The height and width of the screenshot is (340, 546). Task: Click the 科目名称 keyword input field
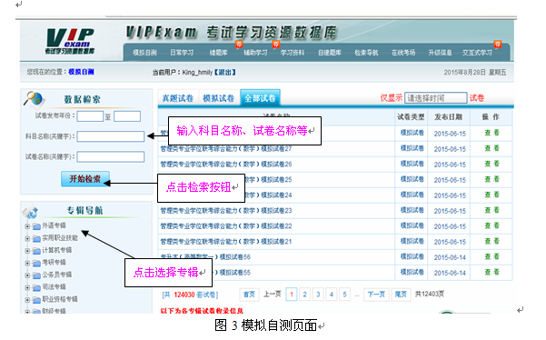pos(111,136)
